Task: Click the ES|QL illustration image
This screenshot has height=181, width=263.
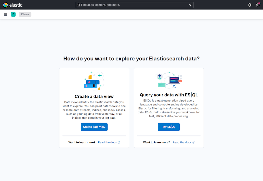Action: click(x=169, y=80)
